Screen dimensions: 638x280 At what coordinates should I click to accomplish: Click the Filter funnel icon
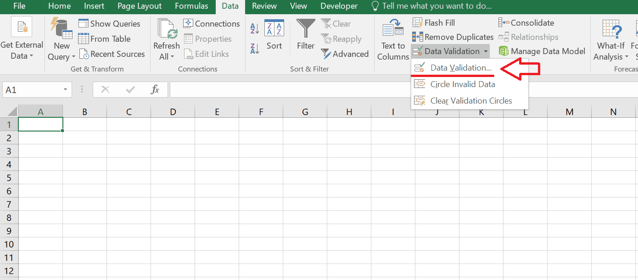click(x=305, y=29)
